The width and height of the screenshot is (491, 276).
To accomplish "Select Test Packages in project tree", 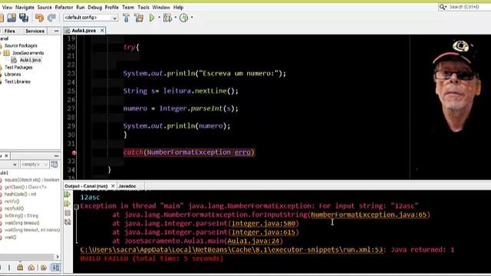I will pos(18,67).
